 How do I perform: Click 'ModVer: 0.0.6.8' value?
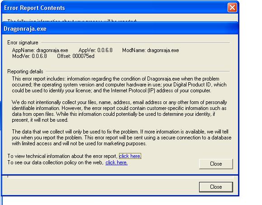tap(29, 56)
